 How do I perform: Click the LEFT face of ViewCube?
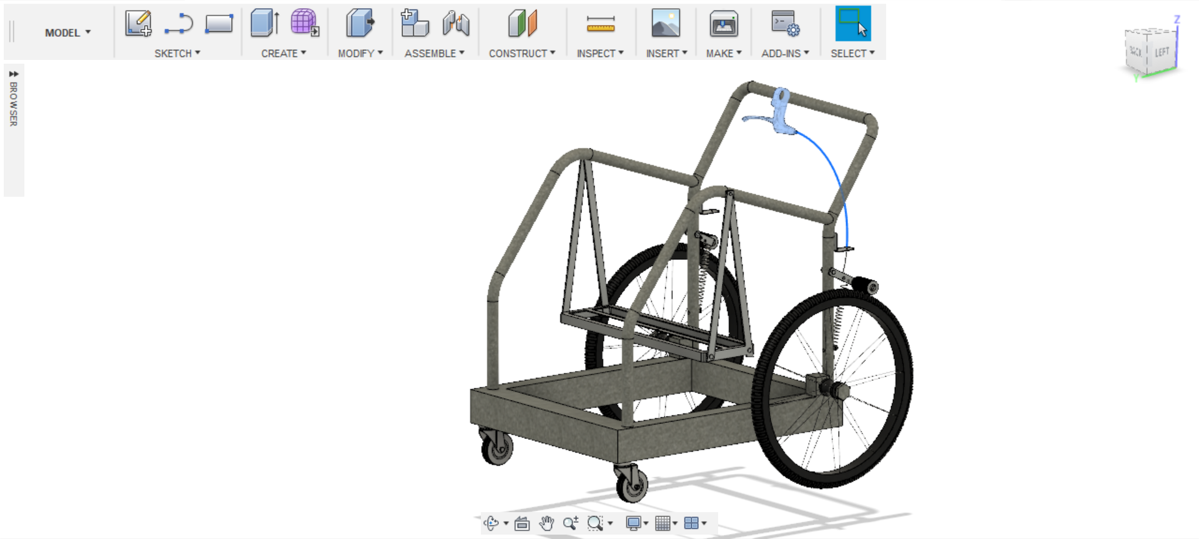[1162, 52]
